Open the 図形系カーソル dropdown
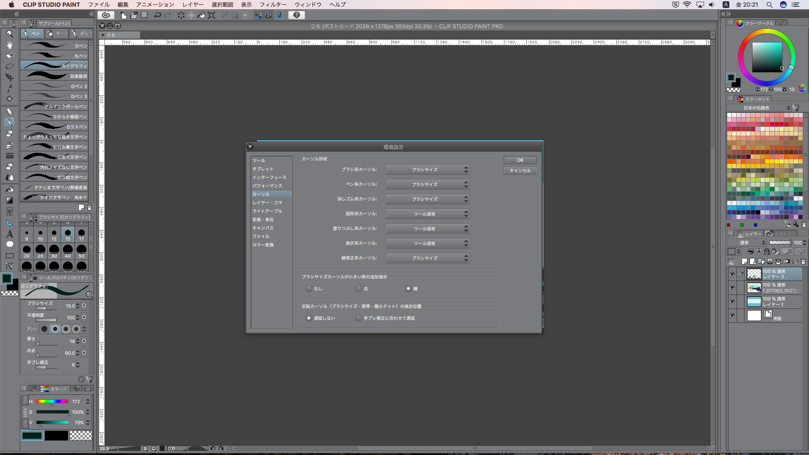This screenshot has height=455, width=809. (x=427, y=214)
